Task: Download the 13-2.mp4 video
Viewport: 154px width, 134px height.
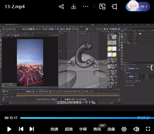Action: tap(74, 7)
